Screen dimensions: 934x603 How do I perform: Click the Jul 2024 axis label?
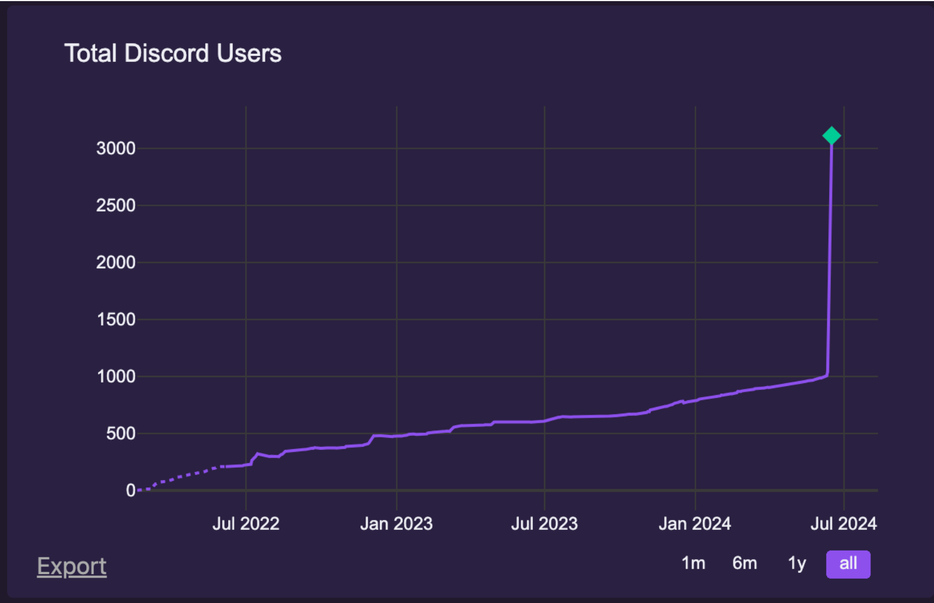pos(845,524)
